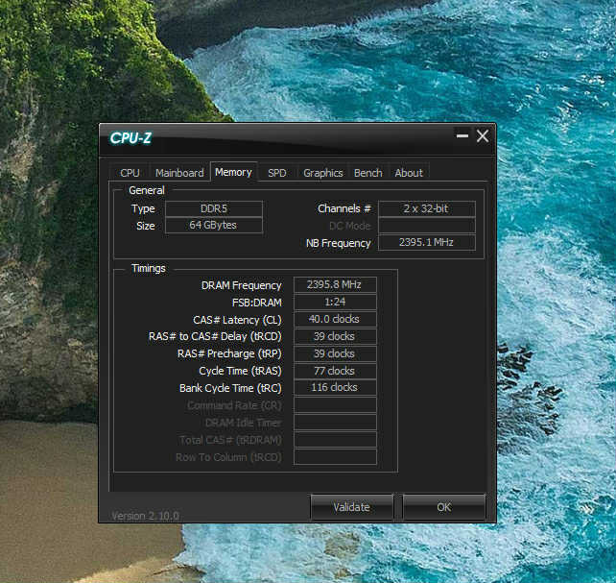Viewport: 616px width, 583px height.
Task: Click the empty Command Rate (CR) field
Action: tap(335, 405)
